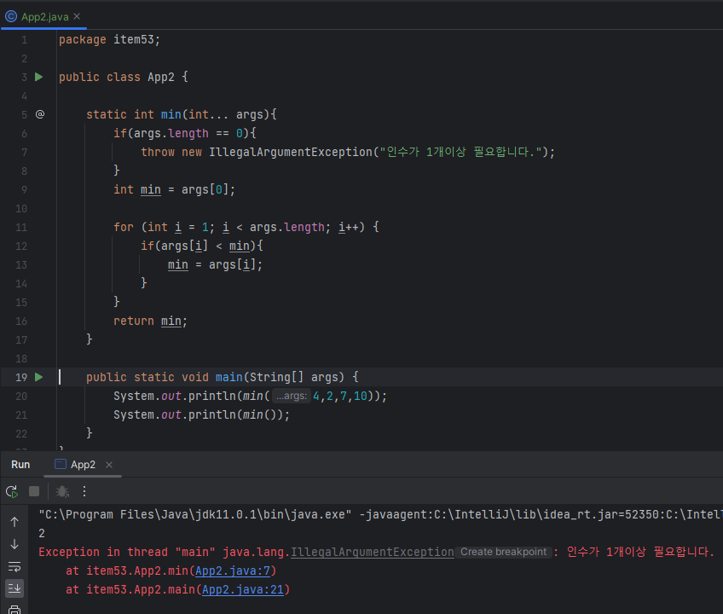
Task: Open the Run tool window label
Action: point(20,465)
